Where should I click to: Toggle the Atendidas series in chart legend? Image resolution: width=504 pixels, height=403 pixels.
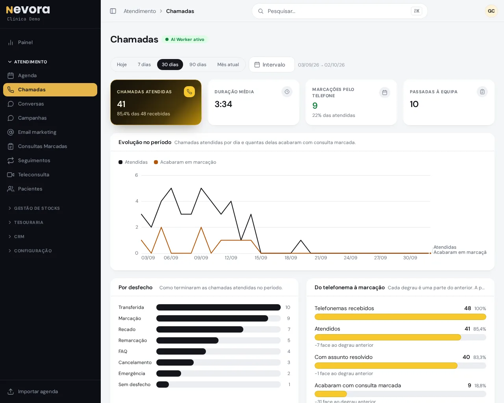(133, 162)
